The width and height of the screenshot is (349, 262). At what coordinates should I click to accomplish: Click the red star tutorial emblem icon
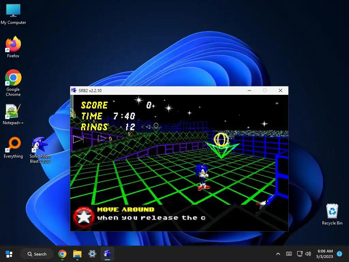(84, 217)
